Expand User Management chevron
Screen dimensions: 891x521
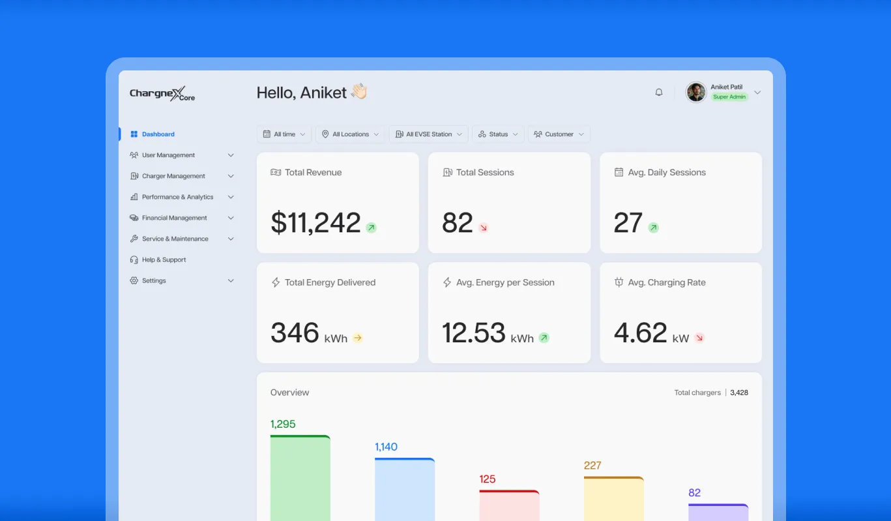pos(231,155)
